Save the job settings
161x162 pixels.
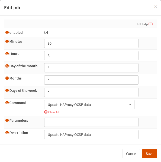point(150,154)
